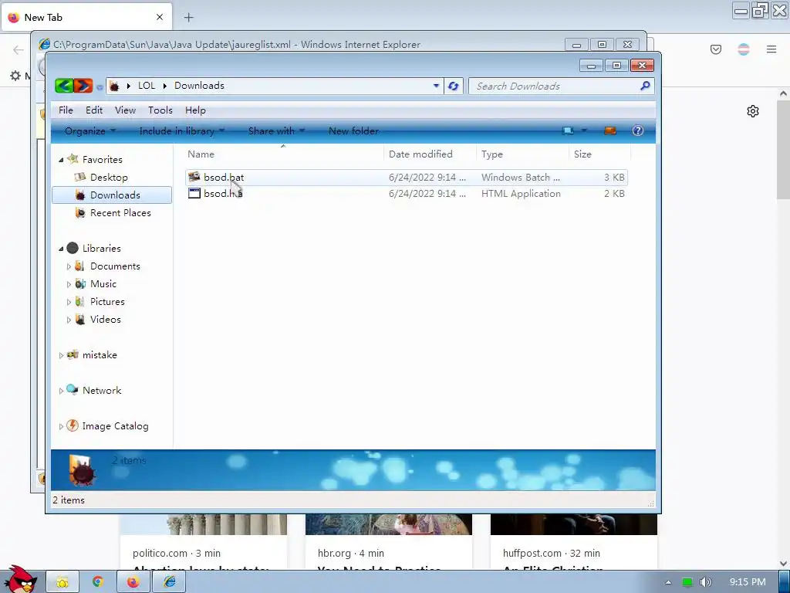Select the bsod.bat file icon
The height and width of the screenshot is (593, 790).
194,177
